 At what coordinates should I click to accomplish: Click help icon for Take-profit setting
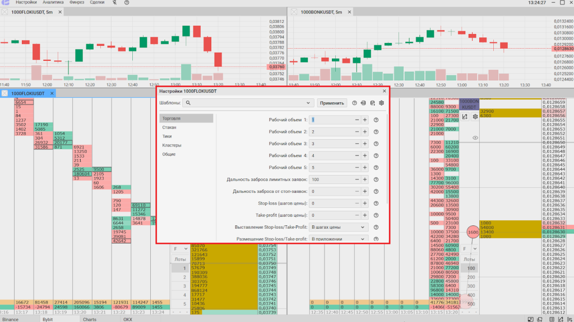pos(376,215)
